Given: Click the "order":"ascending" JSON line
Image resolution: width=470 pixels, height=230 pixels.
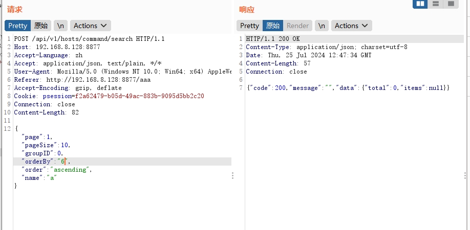Looking at the screenshot, I should tap(57, 170).
